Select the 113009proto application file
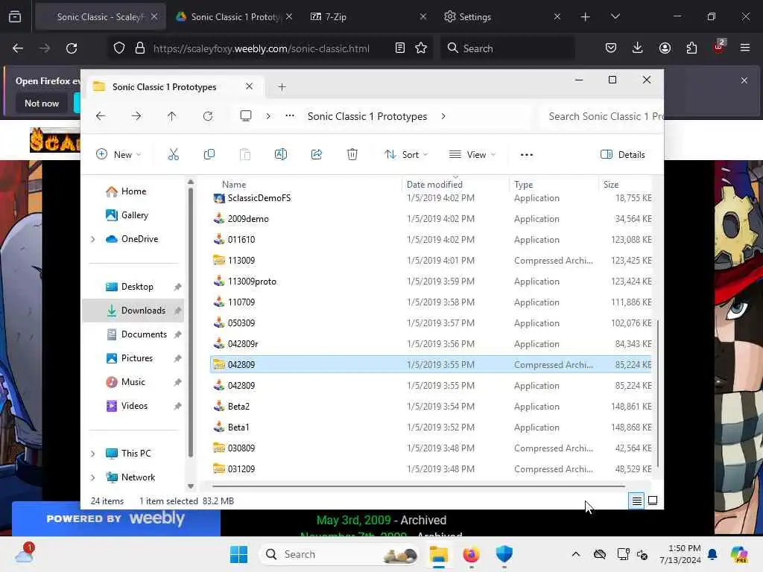The height and width of the screenshot is (572, 763). pos(431,281)
